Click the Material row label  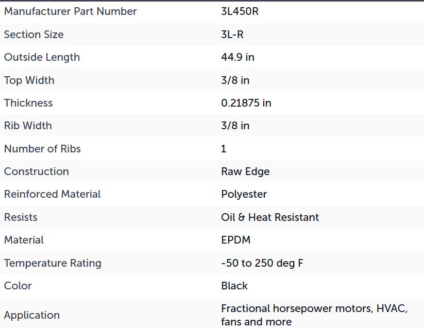pyautogui.click(x=24, y=240)
